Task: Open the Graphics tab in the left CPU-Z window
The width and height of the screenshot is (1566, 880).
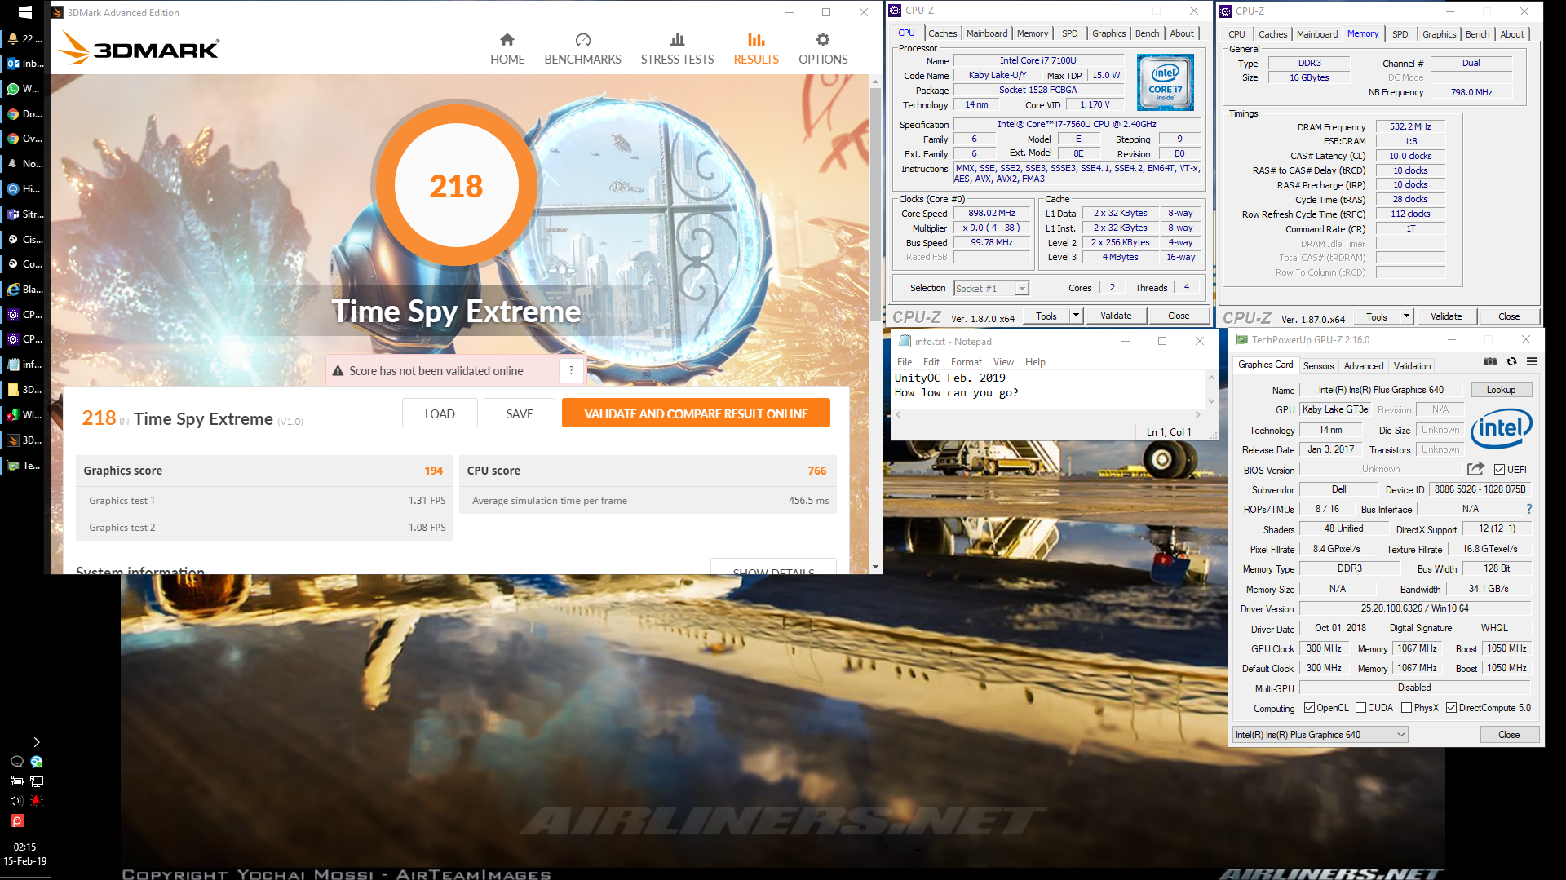Action: [x=1108, y=33]
